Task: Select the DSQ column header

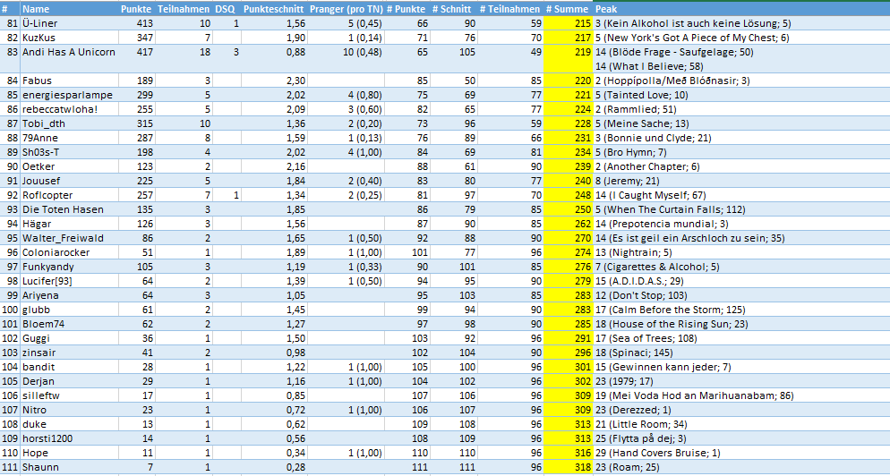Action: click(226, 8)
